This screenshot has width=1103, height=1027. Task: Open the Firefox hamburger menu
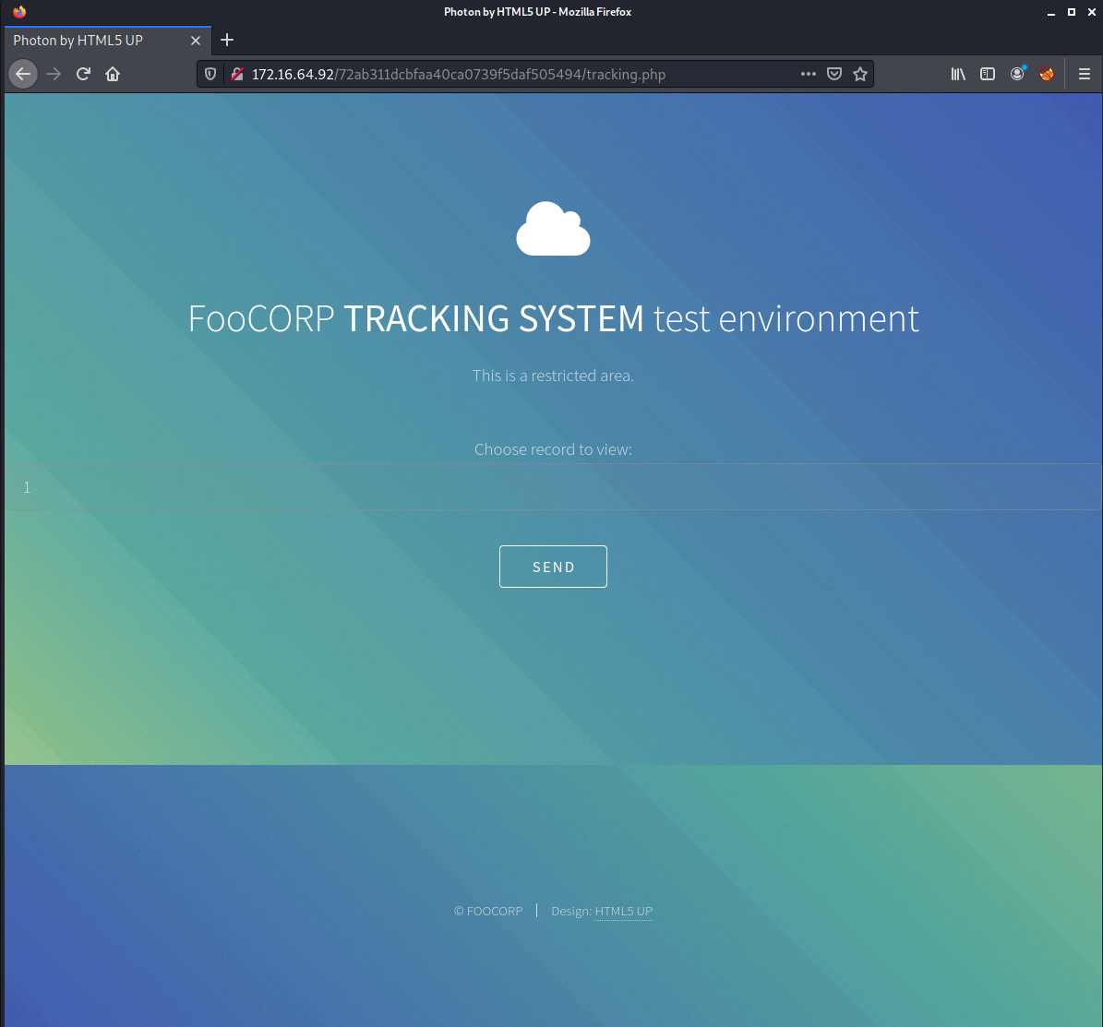point(1084,74)
